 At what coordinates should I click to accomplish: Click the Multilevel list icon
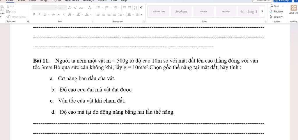click(x=115, y=8)
